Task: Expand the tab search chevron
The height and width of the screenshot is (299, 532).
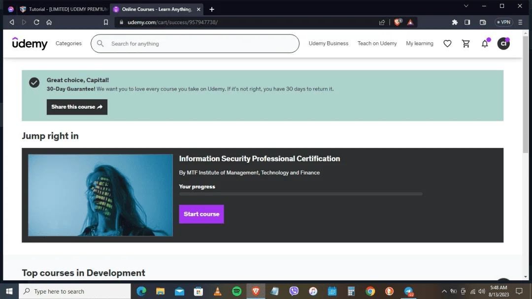Action: tap(466, 6)
